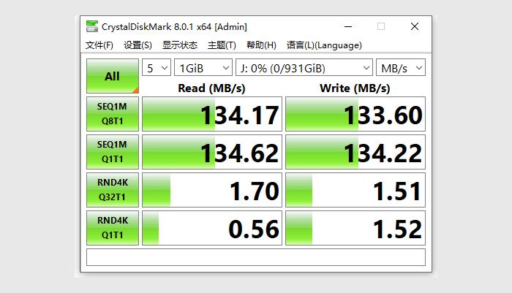Start the RND4K Q32T1 test
Screen dimensions: 512x293
point(113,190)
